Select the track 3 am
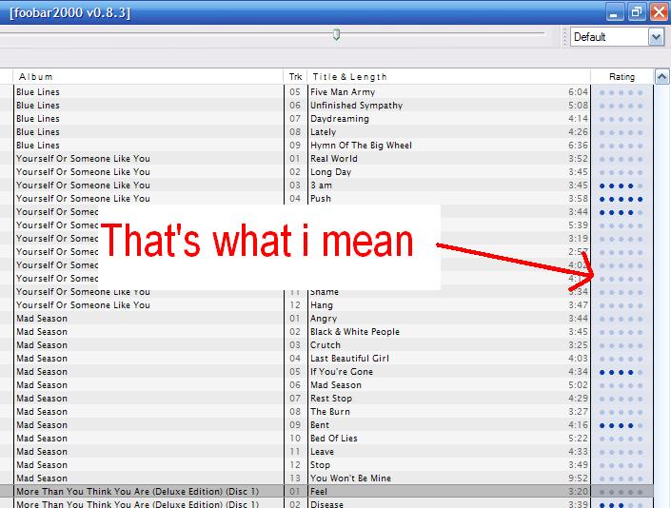This screenshot has height=508, width=671. pyautogui.click(x=321, y=186)
